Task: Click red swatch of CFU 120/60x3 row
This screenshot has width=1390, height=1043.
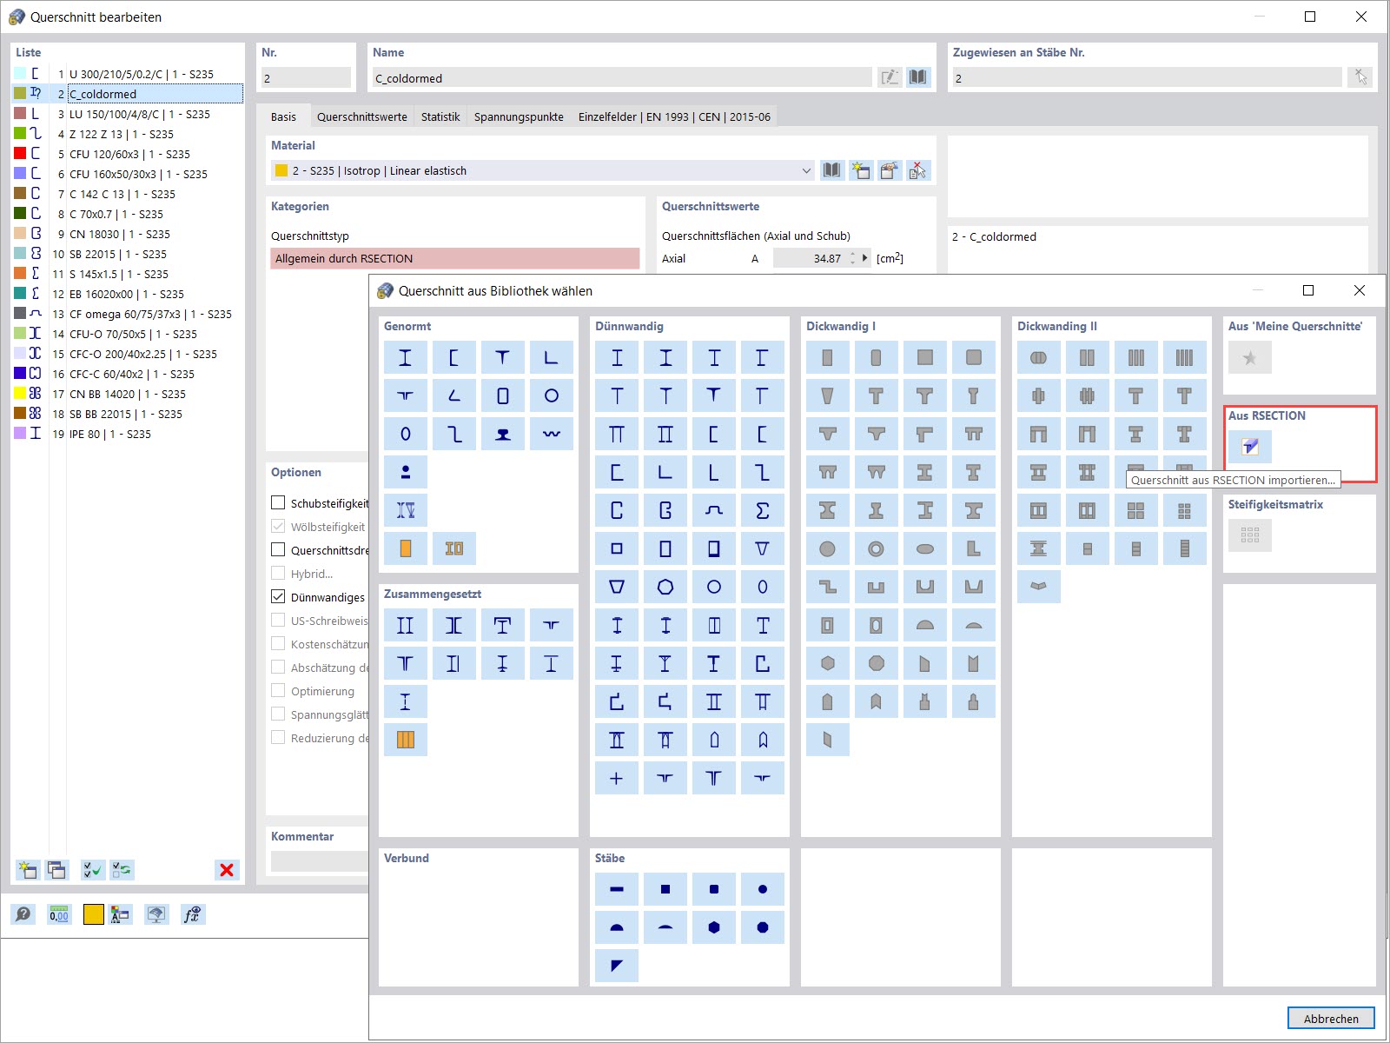Action: coord(20,154)
